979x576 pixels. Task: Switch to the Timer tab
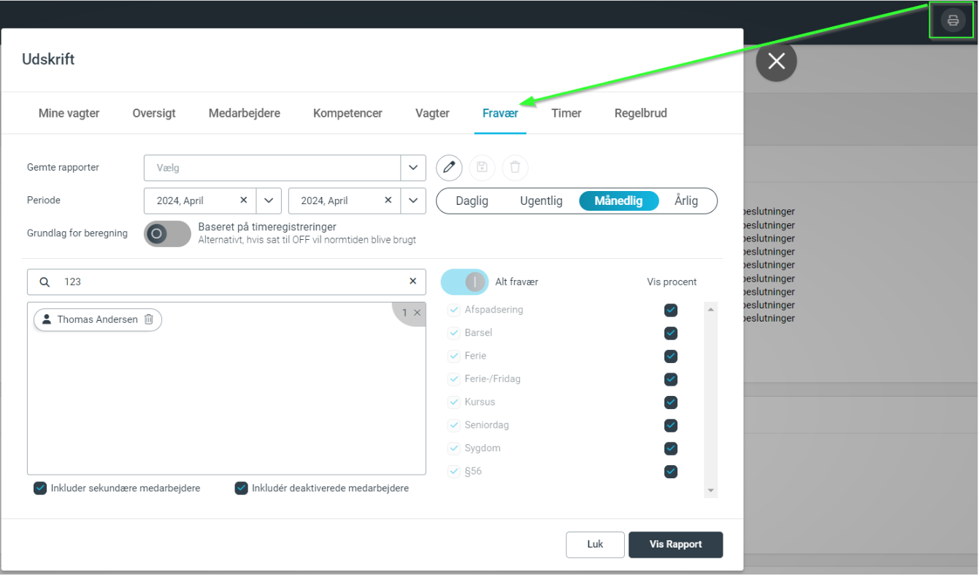pyautogui.click(x=566, y=113)
